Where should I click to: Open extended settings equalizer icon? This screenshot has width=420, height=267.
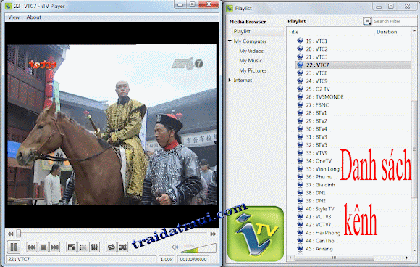click(95, 247)
